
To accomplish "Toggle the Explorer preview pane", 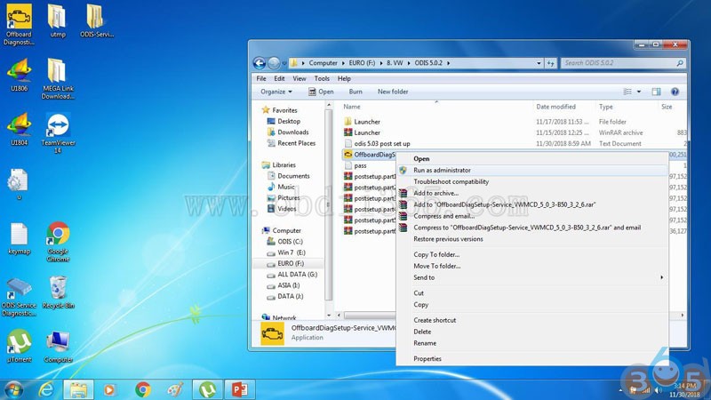I will click(656, 92).
